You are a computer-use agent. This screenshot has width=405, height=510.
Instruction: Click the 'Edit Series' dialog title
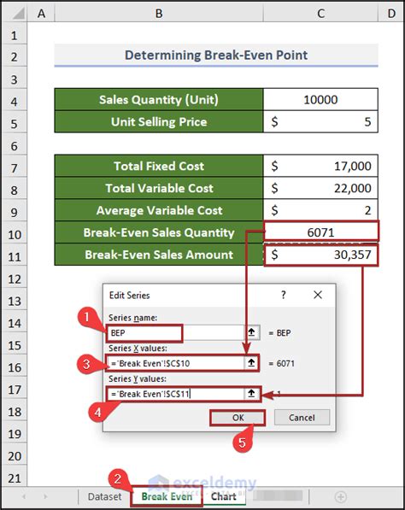130,295
